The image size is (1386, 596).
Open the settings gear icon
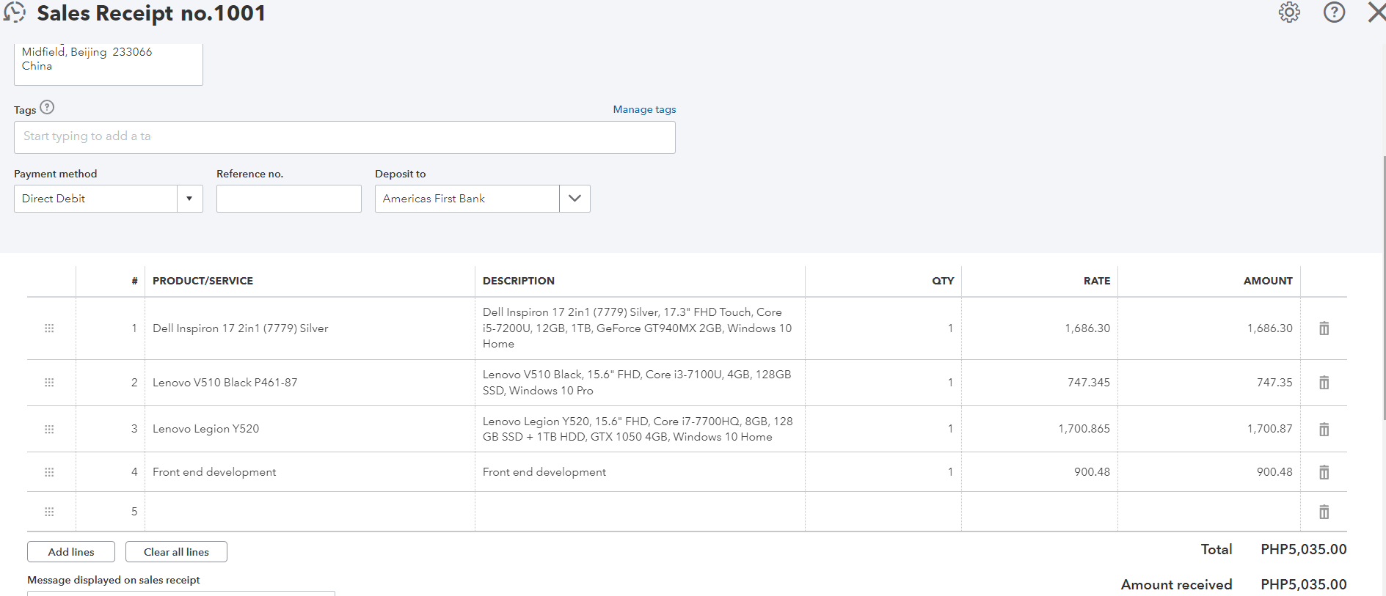point(1289,12)
